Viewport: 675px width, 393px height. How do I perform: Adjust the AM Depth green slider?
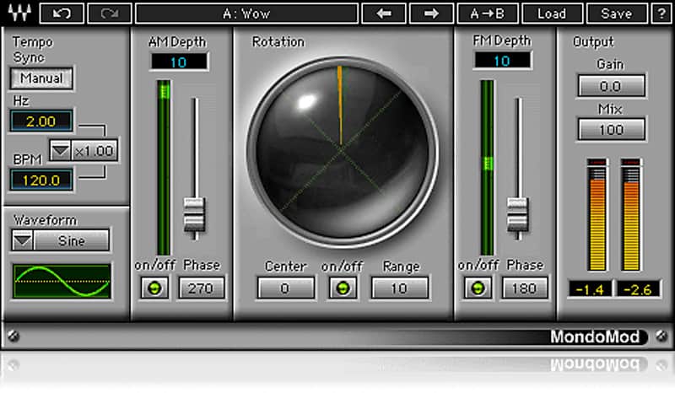(x=164, y=167)
